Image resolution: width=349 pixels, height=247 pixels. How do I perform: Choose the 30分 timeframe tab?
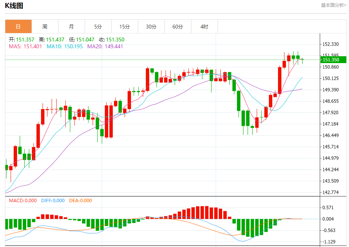(151, 27)
